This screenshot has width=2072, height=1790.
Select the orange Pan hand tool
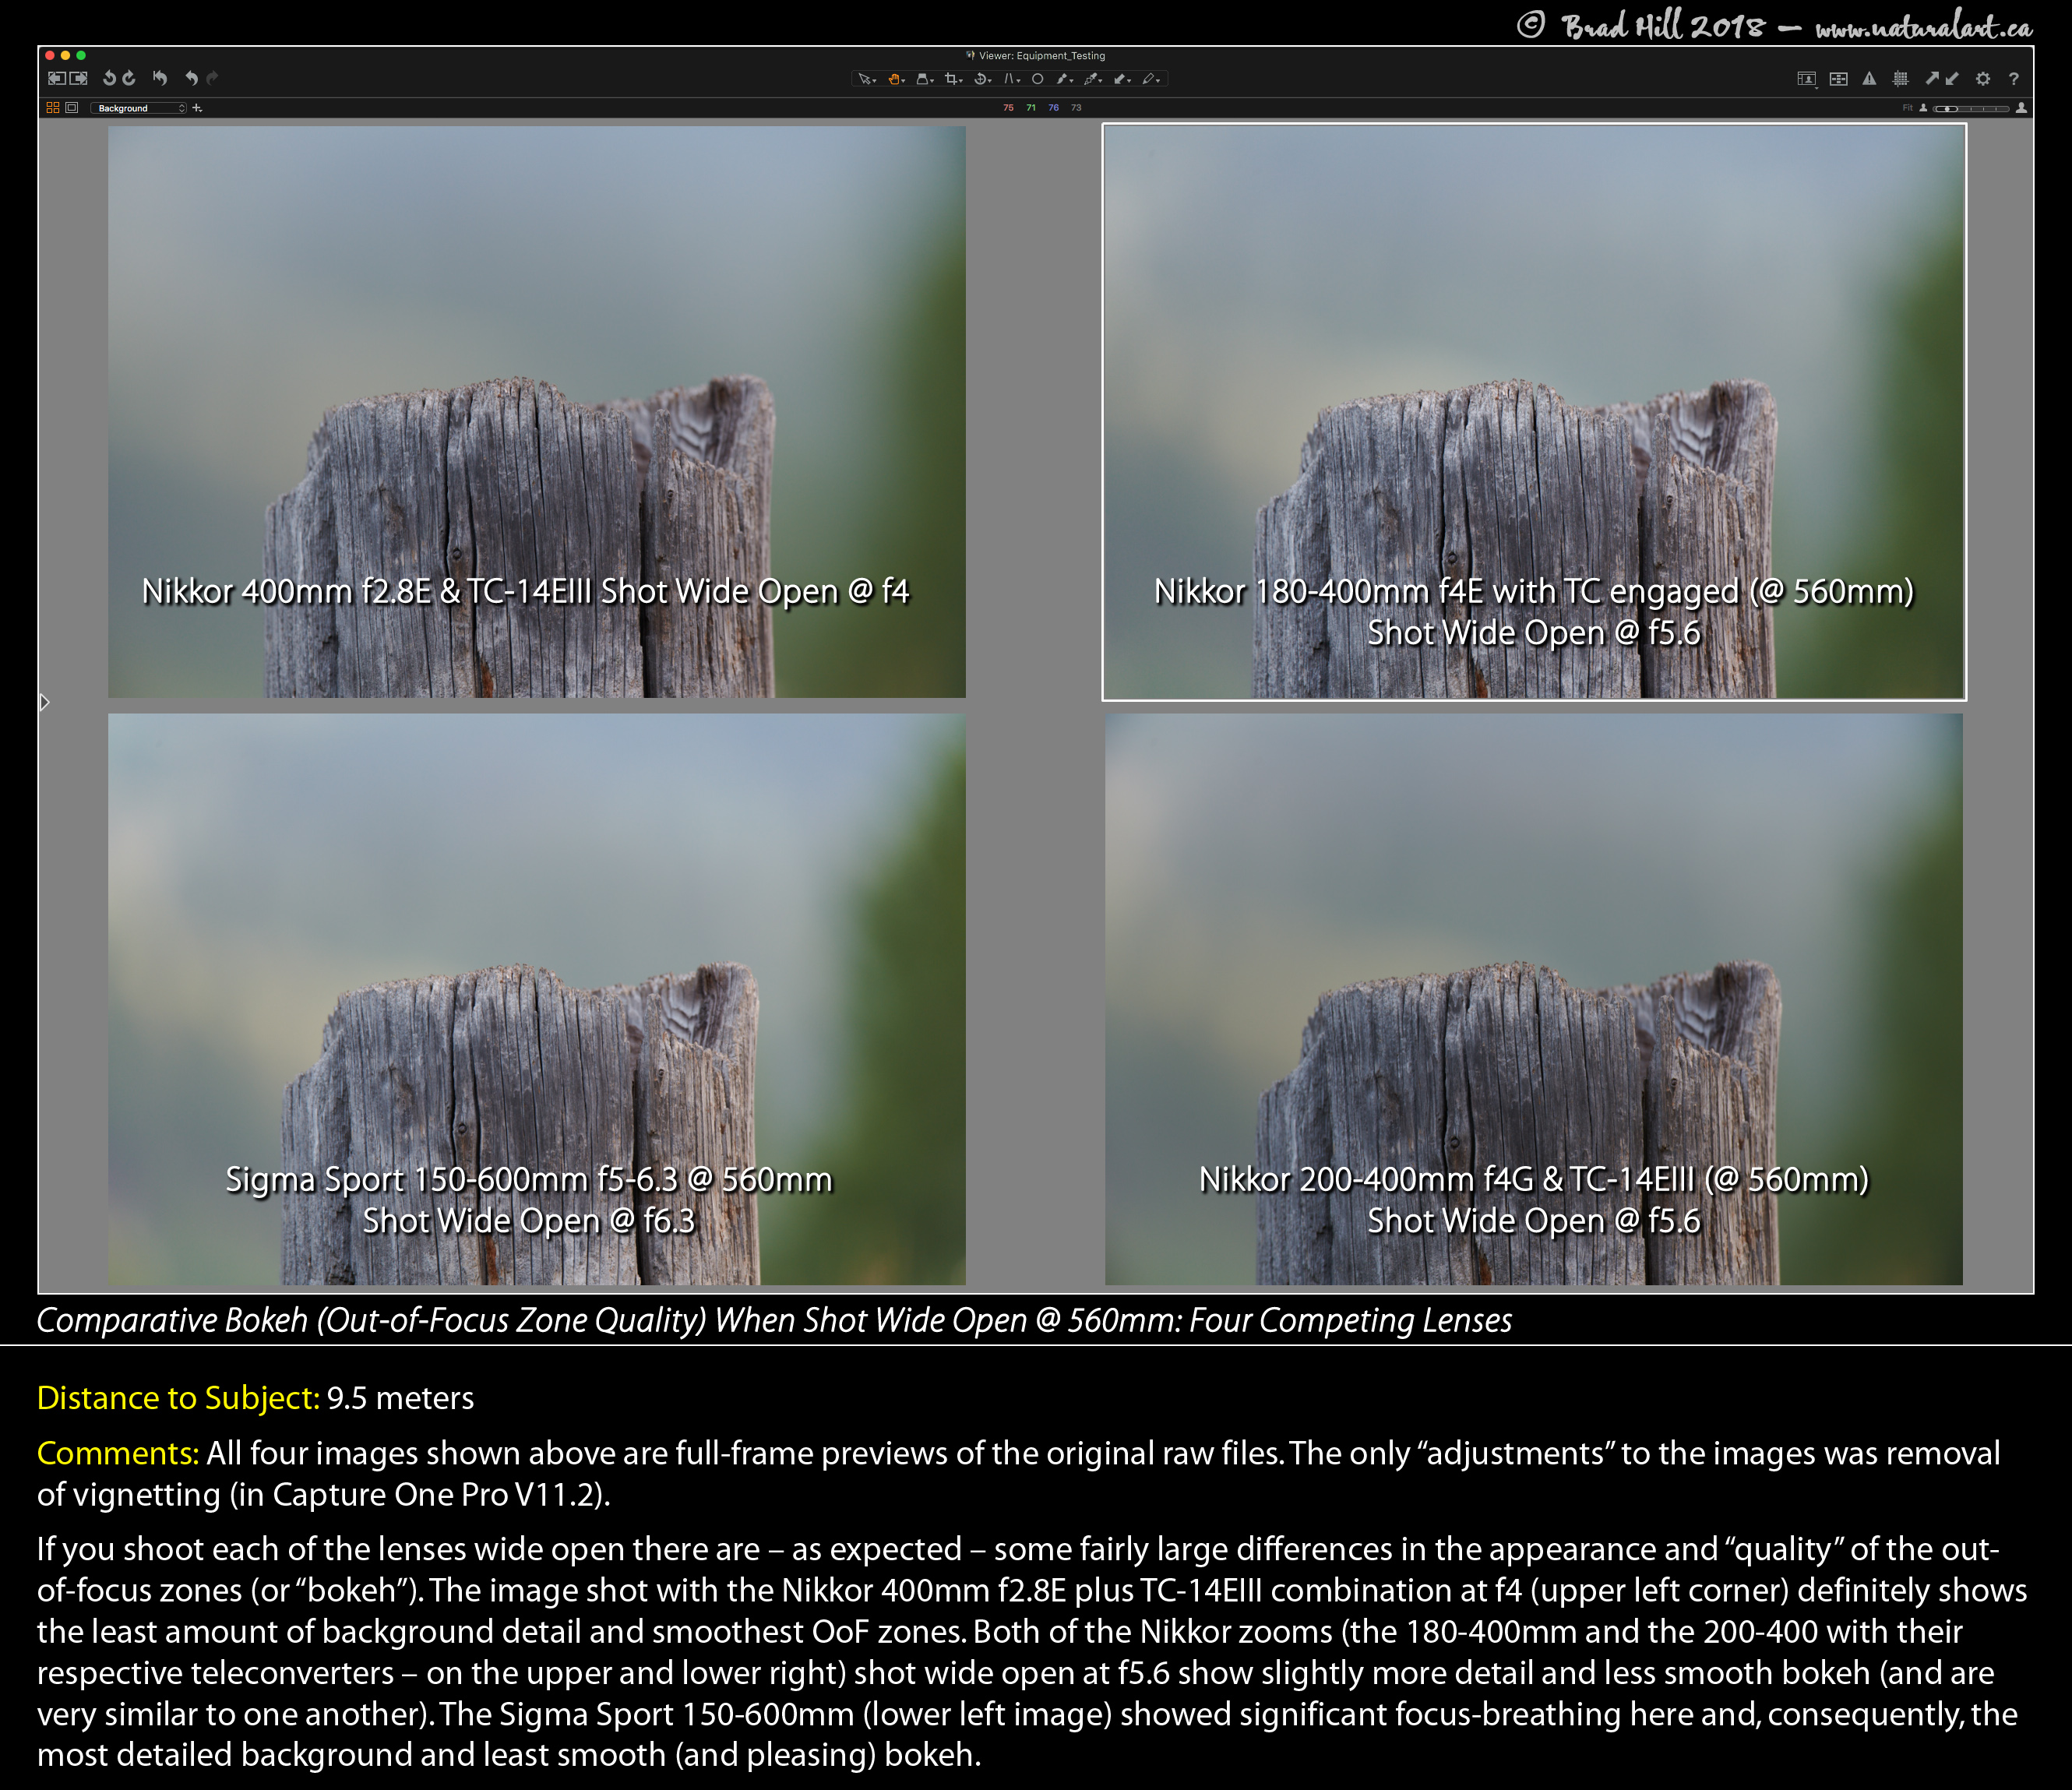(x=895, y=79)
